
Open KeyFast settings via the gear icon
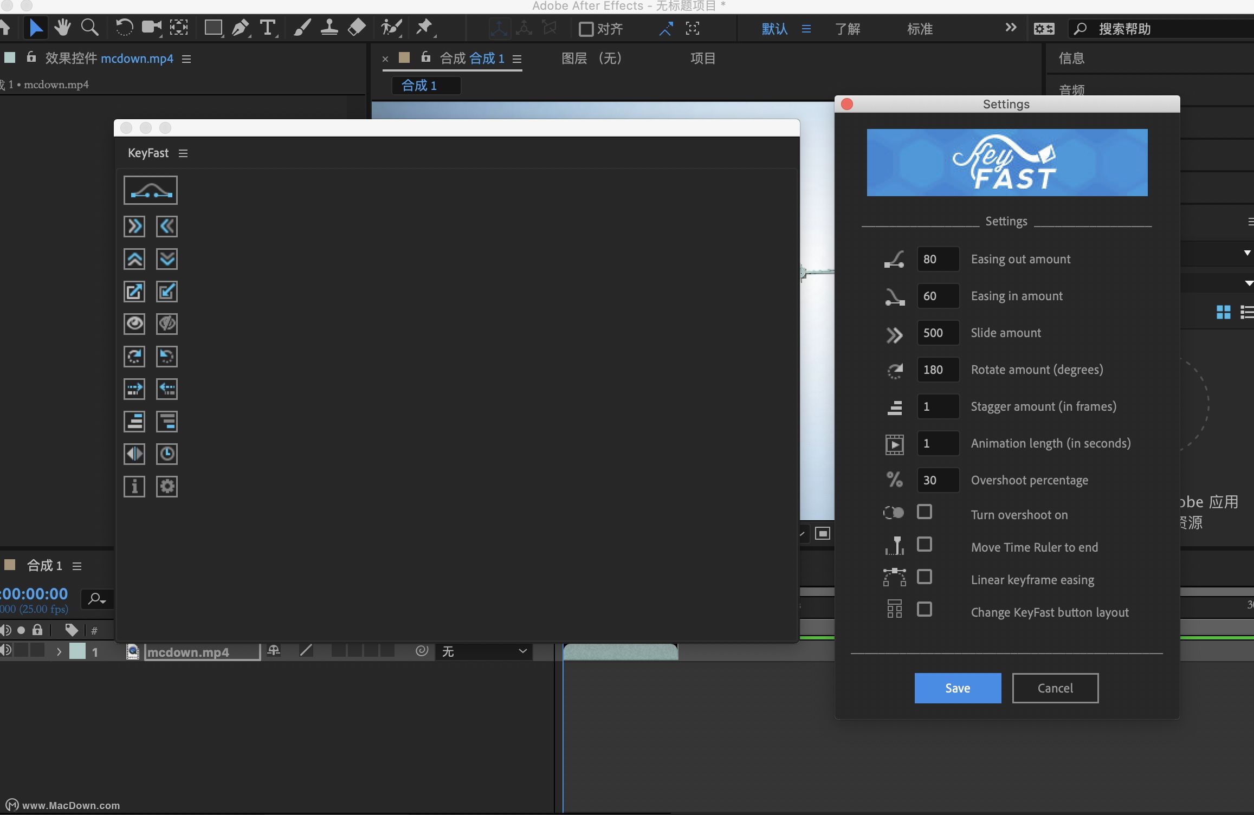[167, 486]
